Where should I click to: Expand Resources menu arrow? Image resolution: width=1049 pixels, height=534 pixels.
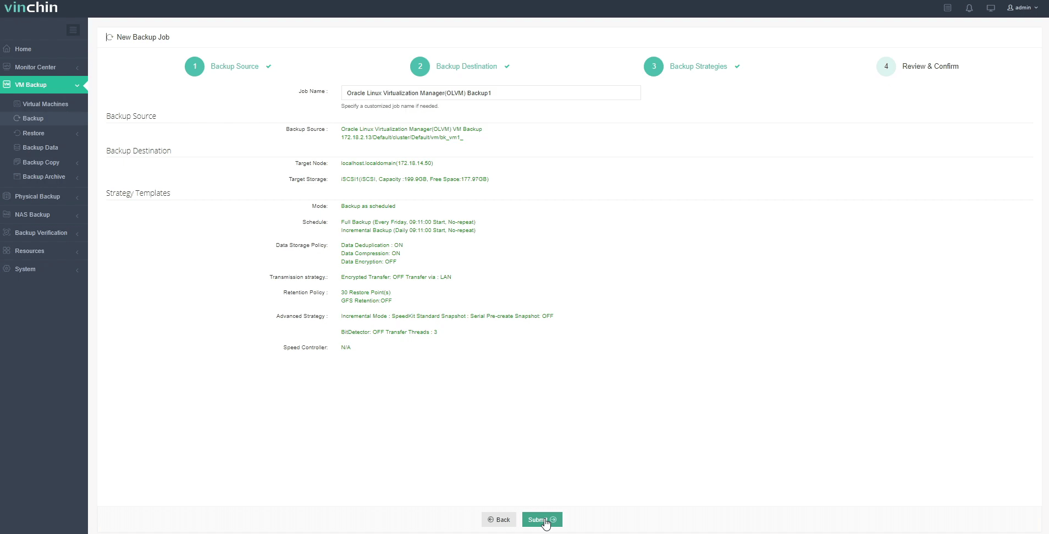(x=78, y=252)
